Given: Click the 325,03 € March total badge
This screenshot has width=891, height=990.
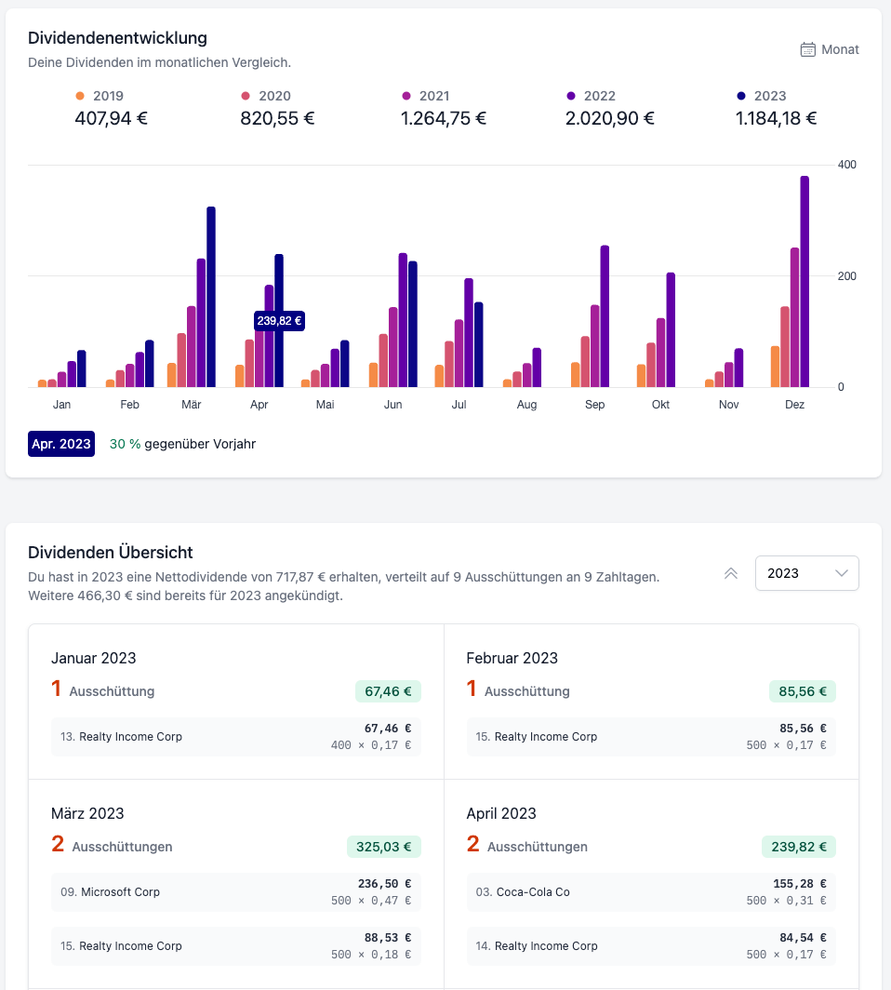Looking at the screenshot, I should pos(384,847).
